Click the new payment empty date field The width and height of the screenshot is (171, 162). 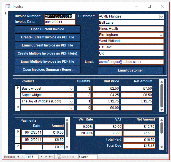[x=32, y=147]
